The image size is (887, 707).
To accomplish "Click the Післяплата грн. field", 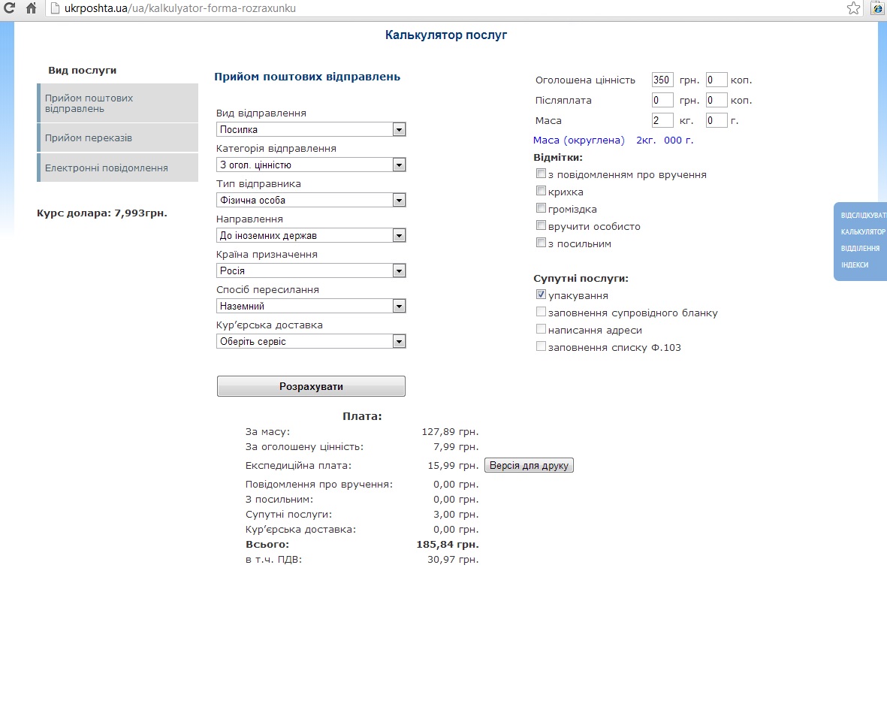I will (662, 100).
